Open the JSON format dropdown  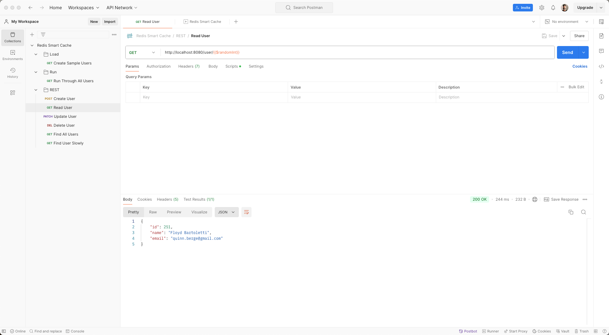click(226, 212)
